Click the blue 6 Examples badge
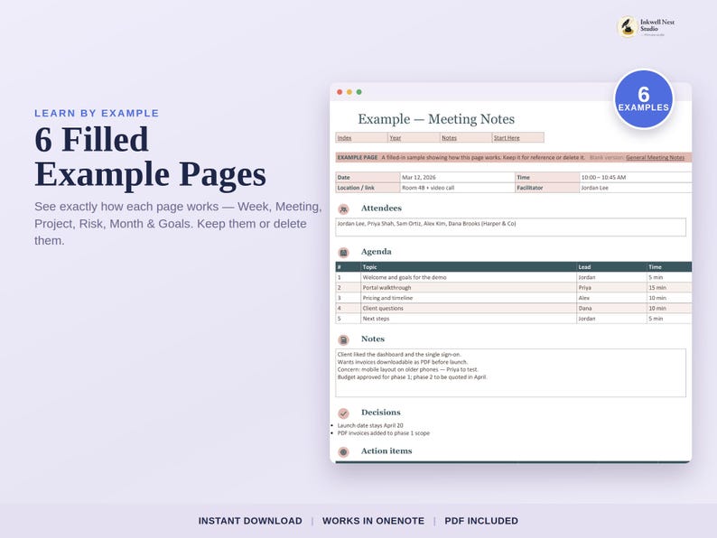This screenshot has height=538, width=717. click(x=643, y=99)
